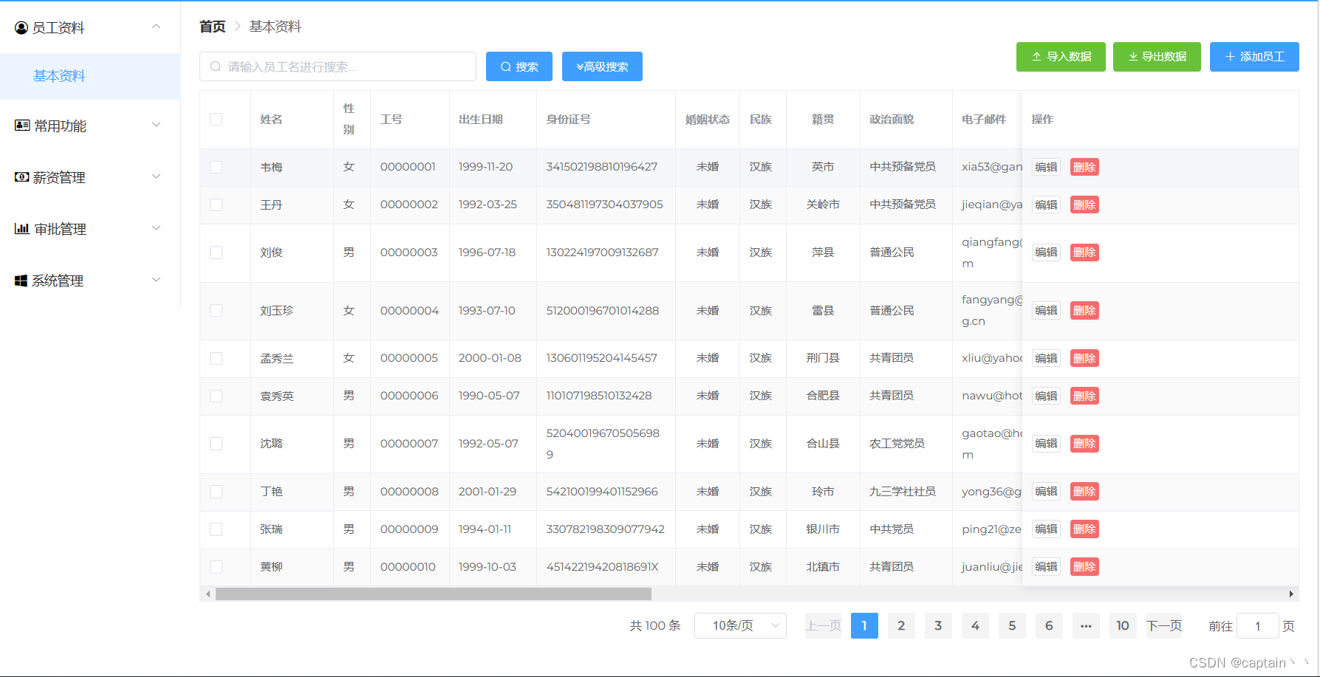Image resolution: width=1320 pixels, height=677 pixels.
Task: Click 删除 for employee 黄柳
Action: [x=1084, y=567]
